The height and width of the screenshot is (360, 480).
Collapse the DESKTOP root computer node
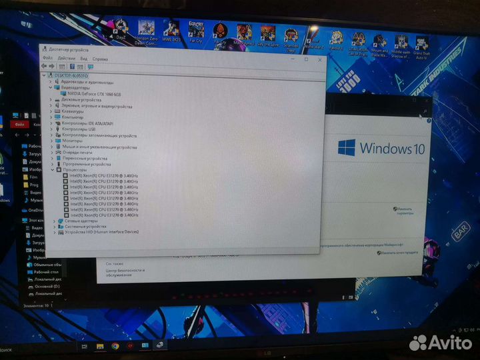(x=44, y=75)
